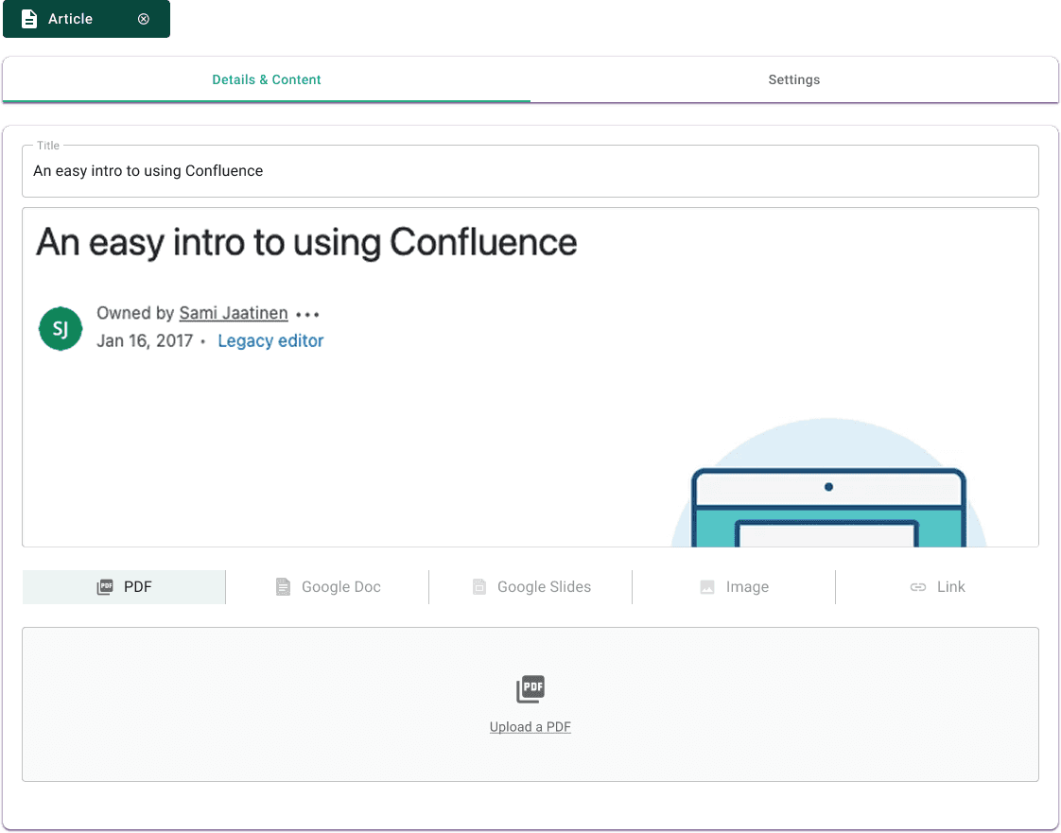Open the Settings tab
The image size is (1061, 833).
793,79
